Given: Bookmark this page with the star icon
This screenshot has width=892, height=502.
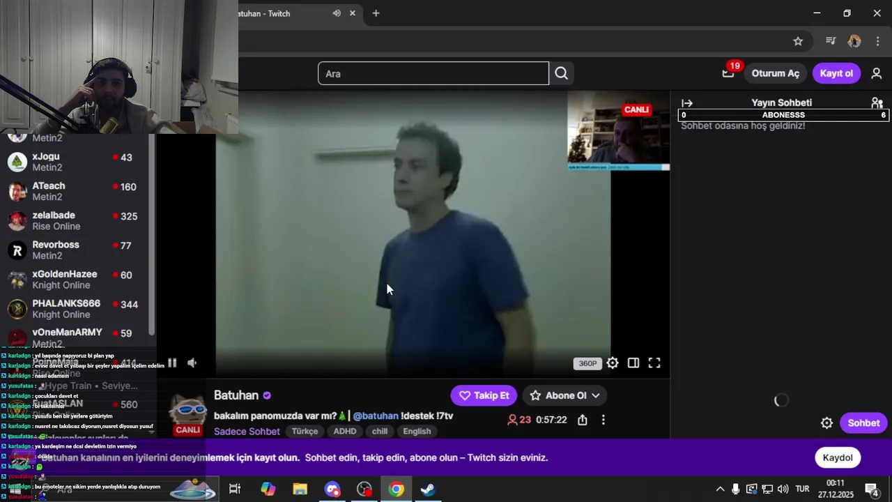Looking at the screenshot, I should 798,41.
